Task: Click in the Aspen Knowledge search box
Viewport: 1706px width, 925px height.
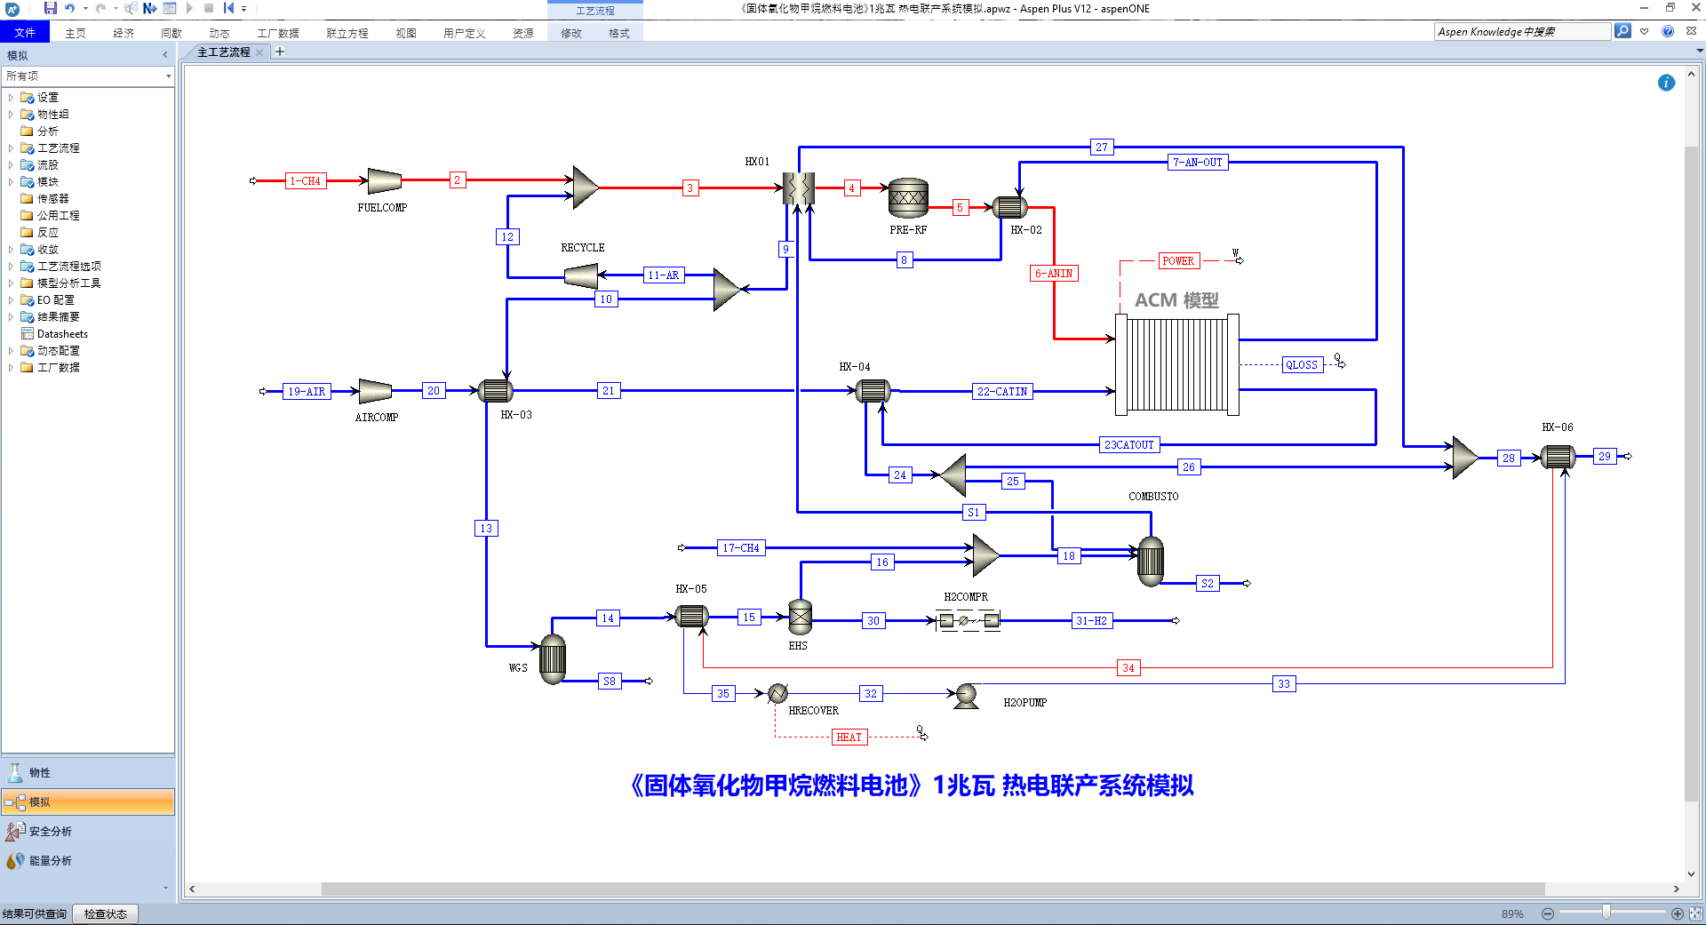Action: click(1522, 32)
